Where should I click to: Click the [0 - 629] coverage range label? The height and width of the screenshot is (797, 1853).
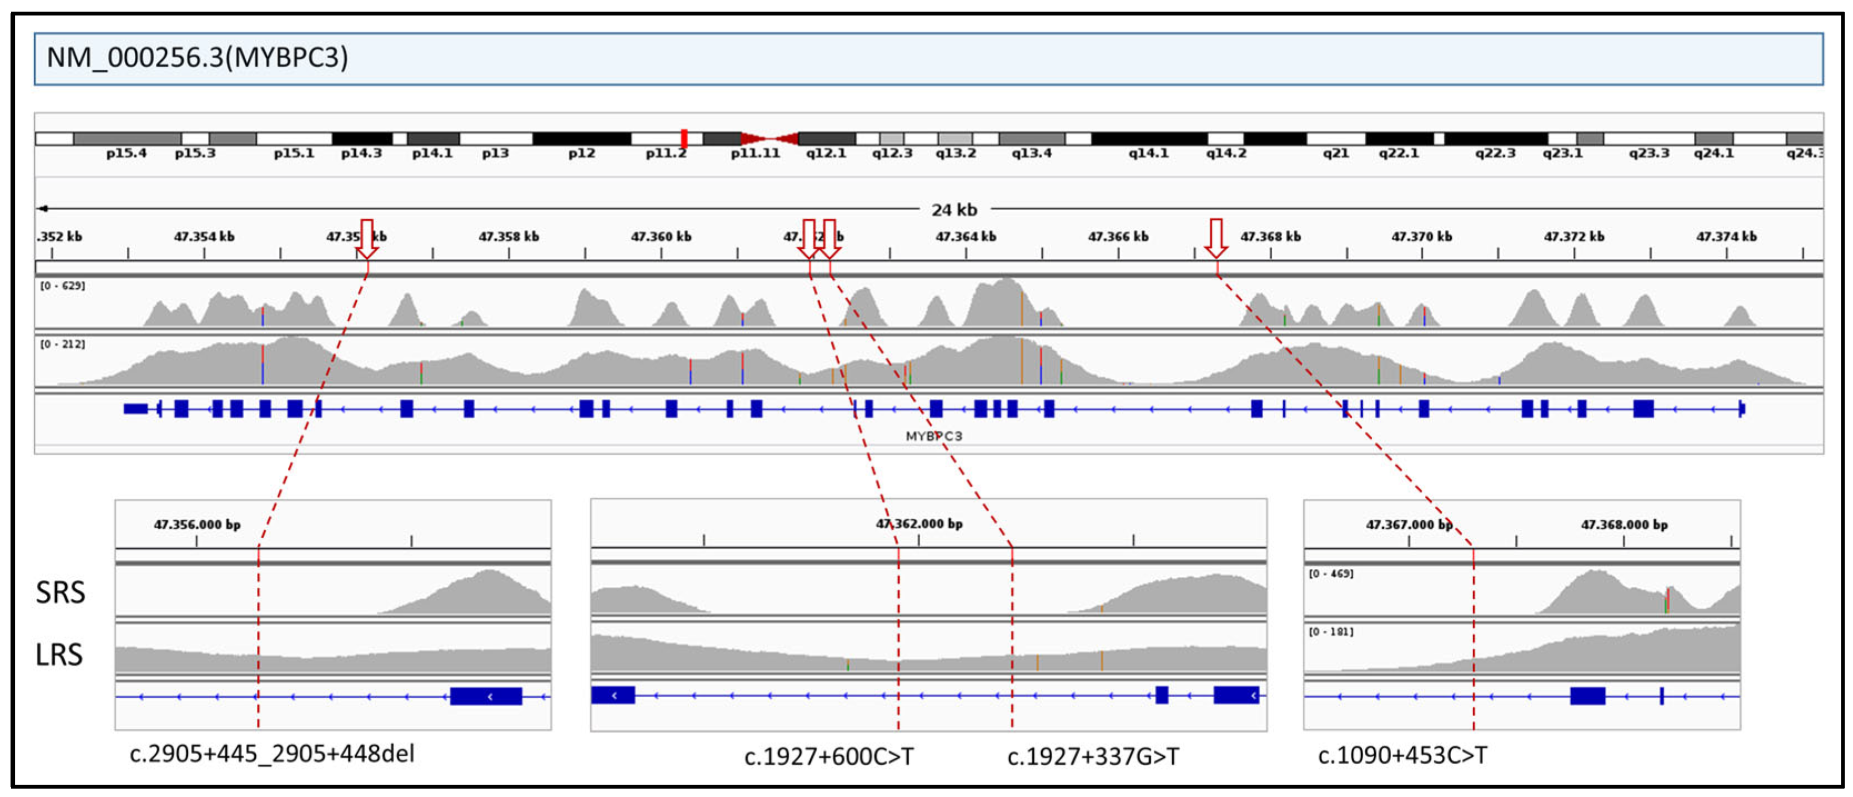[x=62, y=286]
